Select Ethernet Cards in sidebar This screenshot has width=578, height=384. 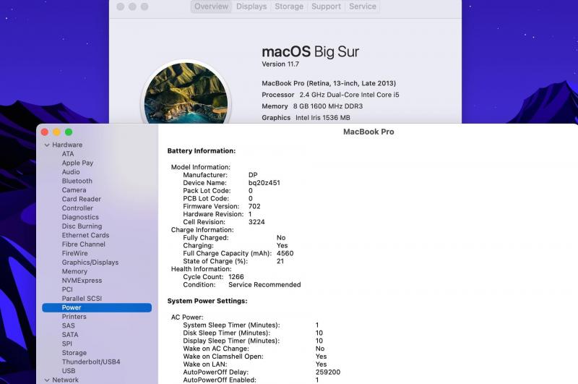(x=85, y=235)
